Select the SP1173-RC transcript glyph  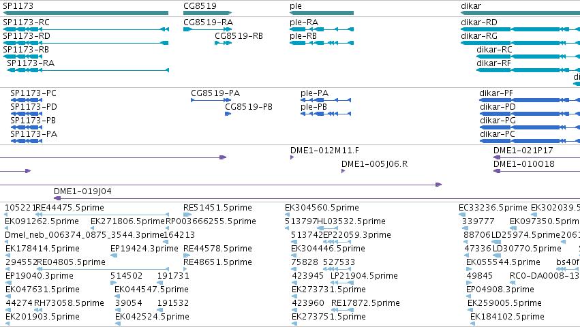[86, 29]
